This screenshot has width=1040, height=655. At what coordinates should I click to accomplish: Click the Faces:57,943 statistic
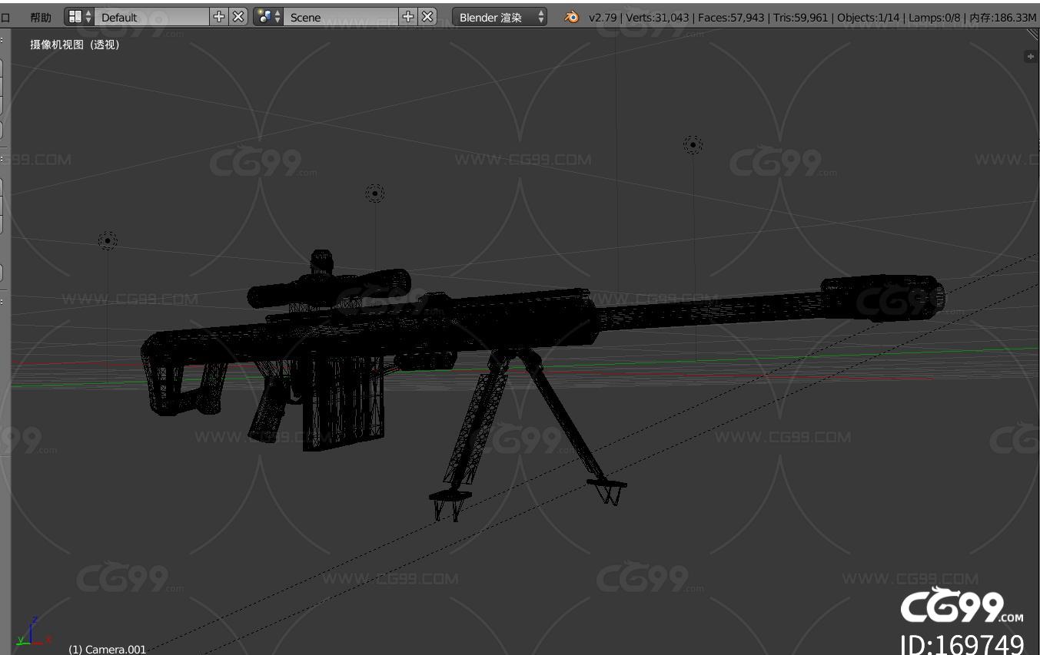pyautogui.click(x=731, y=17)
